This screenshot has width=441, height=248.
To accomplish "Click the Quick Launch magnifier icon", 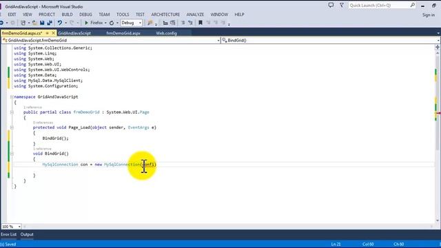I will pyautogui.click(x=412, y=5).
